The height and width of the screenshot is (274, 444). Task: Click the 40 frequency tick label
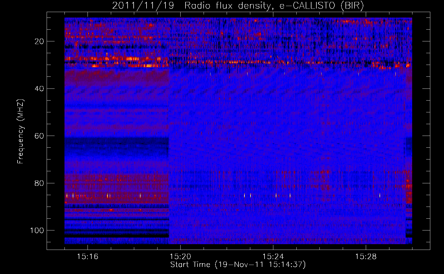[x=40, y=89]
